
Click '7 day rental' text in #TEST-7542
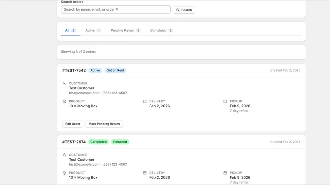(239, 111)
